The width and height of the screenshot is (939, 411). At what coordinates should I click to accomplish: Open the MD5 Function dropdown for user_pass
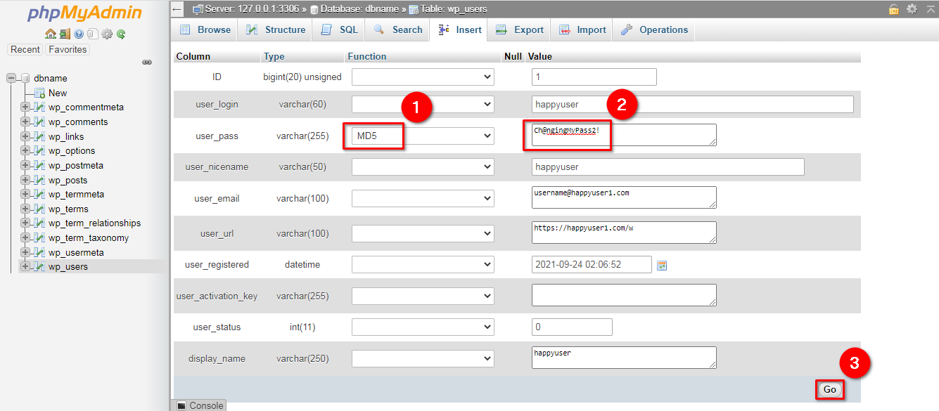tap(423, 136)
